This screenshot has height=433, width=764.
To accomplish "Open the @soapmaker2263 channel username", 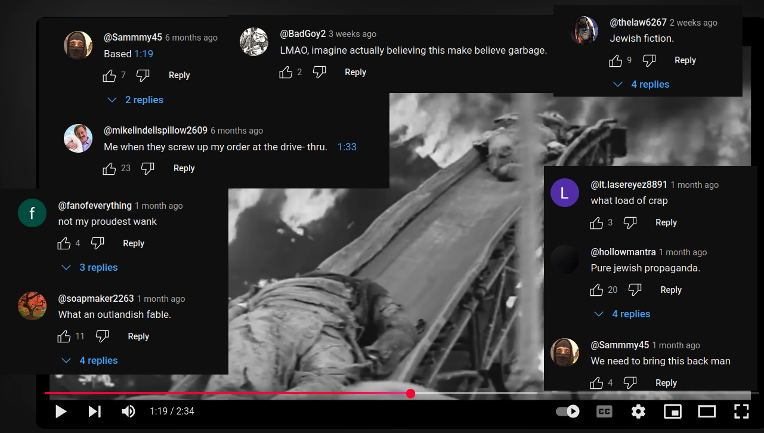I will point(96,298).
